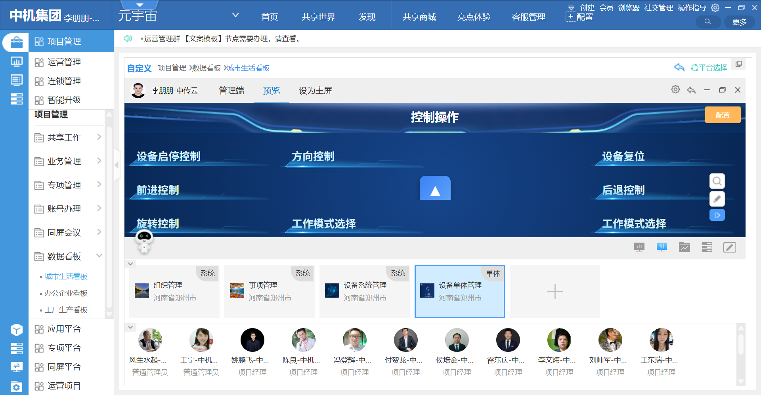Click the blue play-forward floating icon
The height and width of the screenshot is (395, 761).
tap(717, 215)
